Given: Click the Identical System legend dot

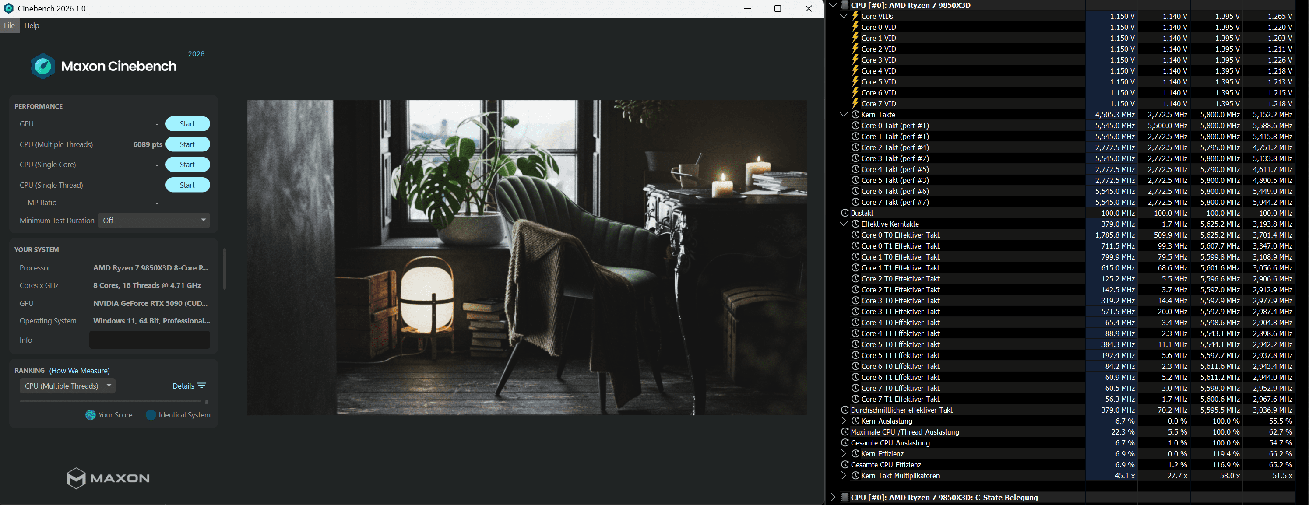Looking at the screenshot, I should (151, 414).
